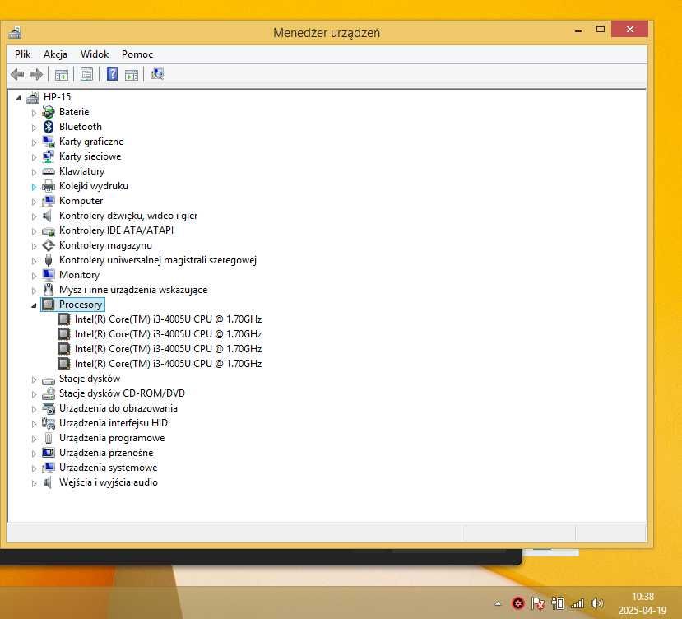The height and width of the screenshot is (619, 682).
Task: Click the blue Help question mark icon
Action: click(x=112, y=74)
